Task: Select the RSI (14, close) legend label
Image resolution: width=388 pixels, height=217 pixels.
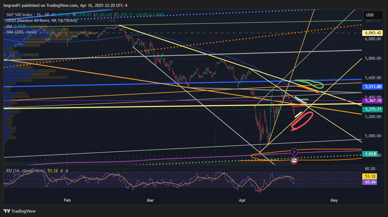Action: pyautogui.click(x=19, y=171)
